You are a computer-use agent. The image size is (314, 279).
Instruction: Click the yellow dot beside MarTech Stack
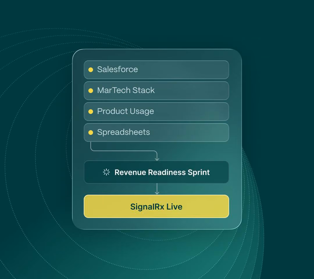(x=91, y=91)
